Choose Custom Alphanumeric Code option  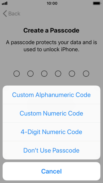pos(51,95)
